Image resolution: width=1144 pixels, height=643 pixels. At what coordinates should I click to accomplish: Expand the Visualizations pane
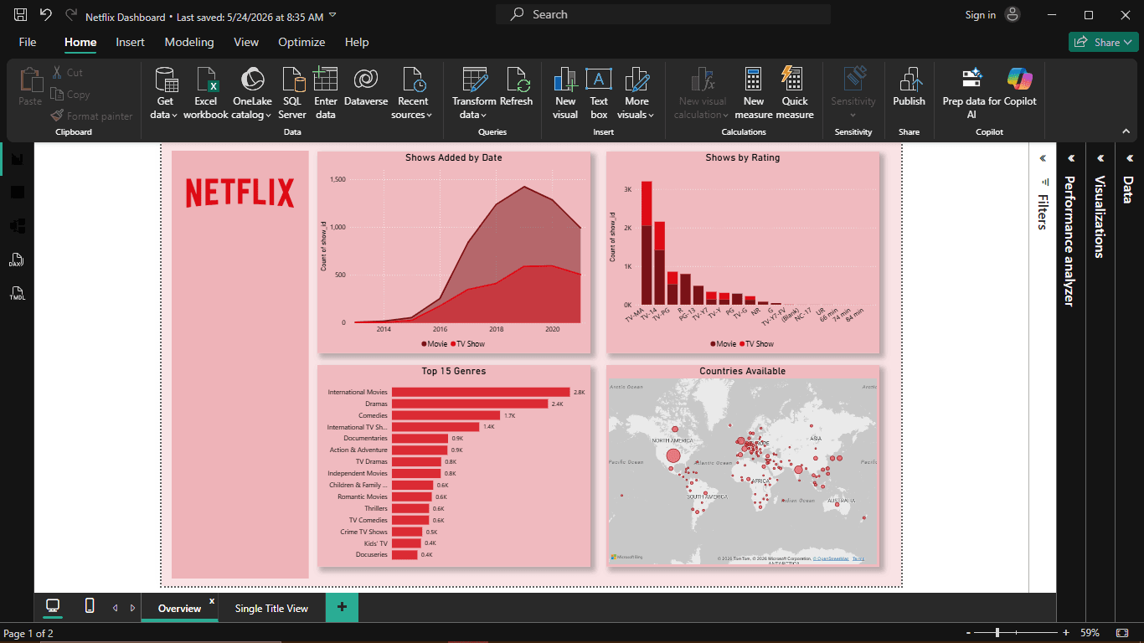(x=1100, y=158)
